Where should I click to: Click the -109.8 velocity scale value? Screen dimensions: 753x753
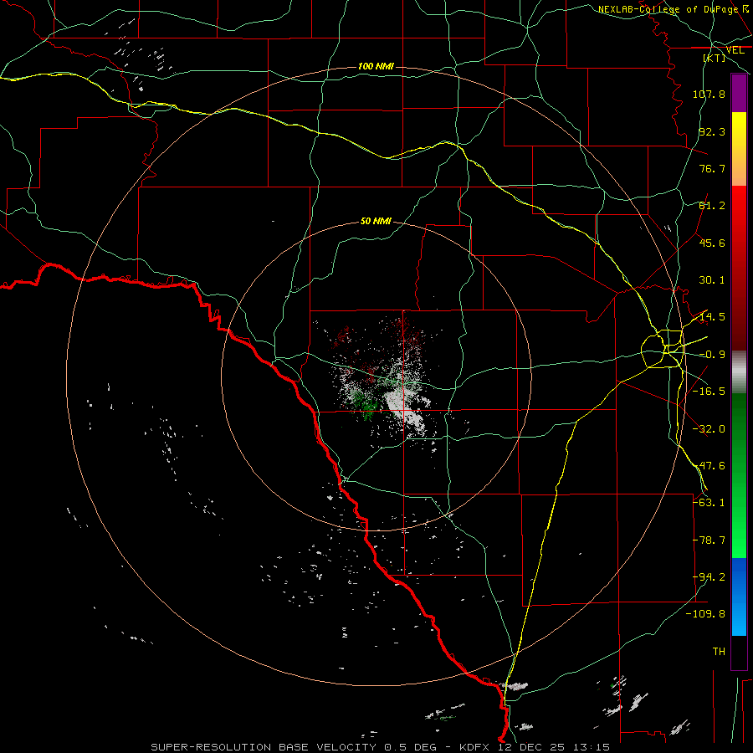pos(705,614)
